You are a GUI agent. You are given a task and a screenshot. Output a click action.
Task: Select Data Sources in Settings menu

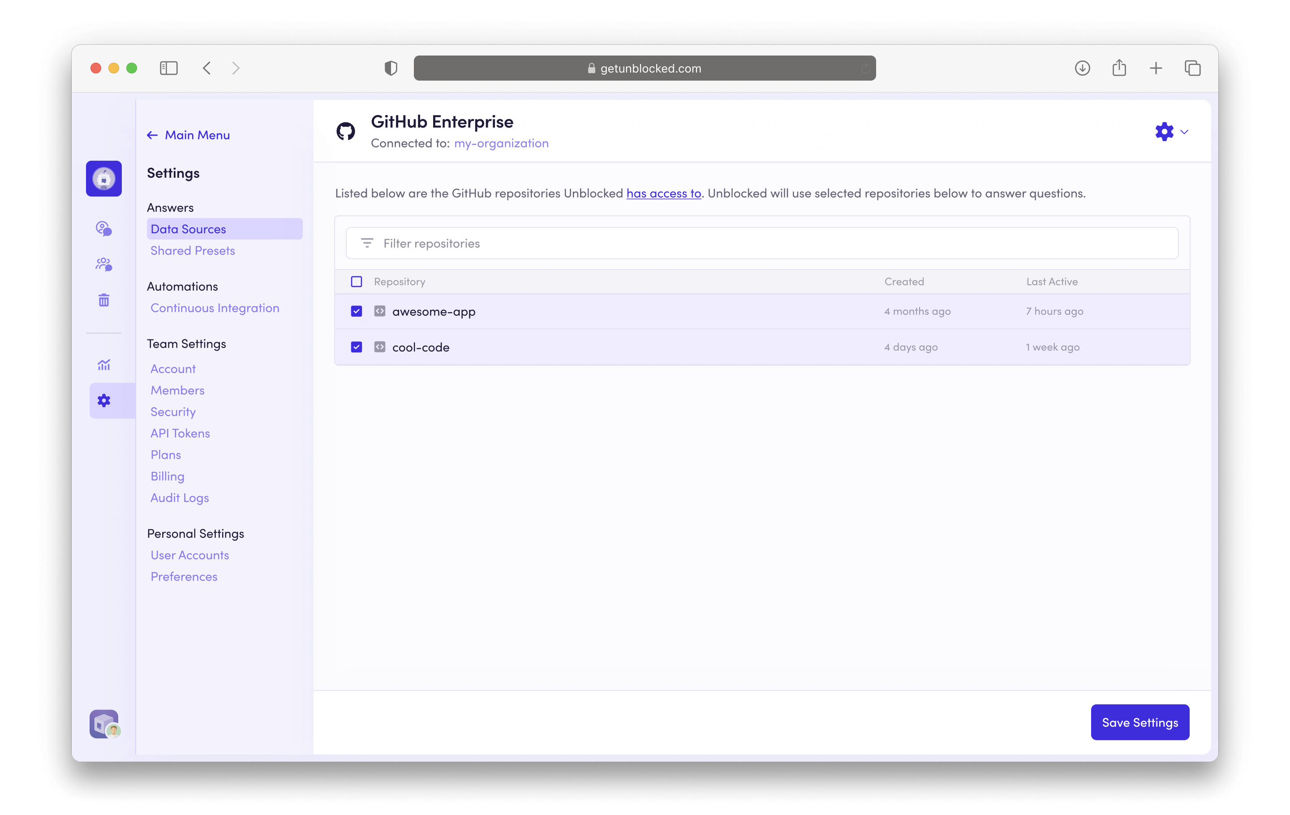coord(188,229)
